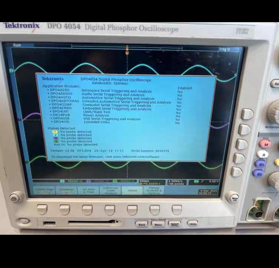Click the front USB host port
Image resolution: width=279 pixels, height=268 pixels.
(50, 223)
